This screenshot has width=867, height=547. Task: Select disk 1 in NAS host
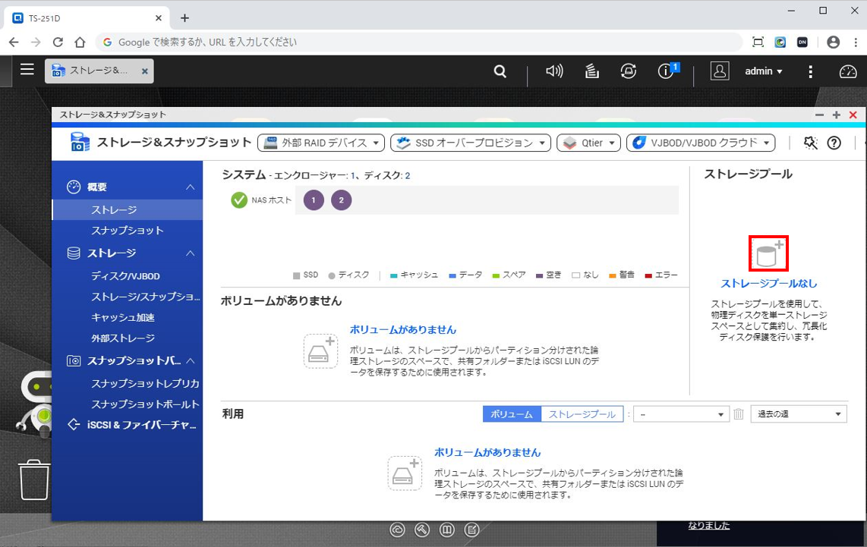tap(314, 200)
